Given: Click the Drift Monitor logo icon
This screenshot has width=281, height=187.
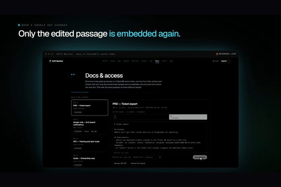Looking at the screenshot, I should click(50, 61).
